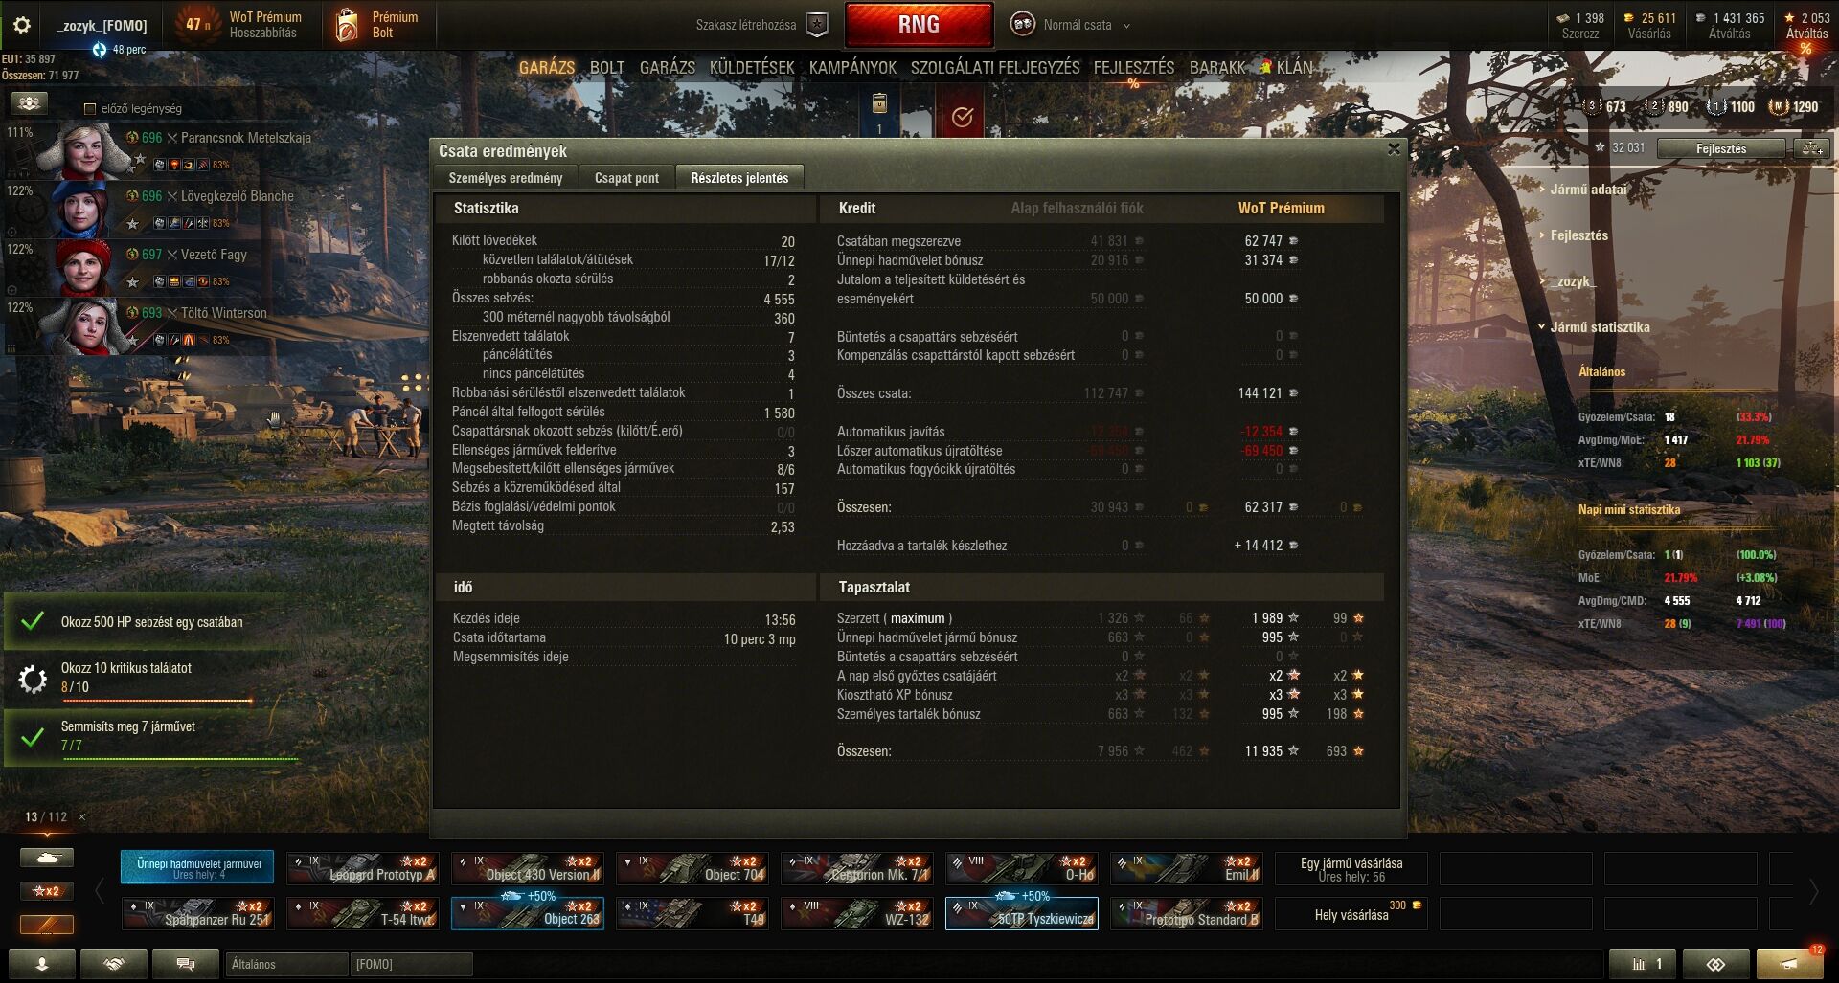Click Hely vásárlása slot for 300 gold
Viewport: 1839px width, 983px height.
[1351, 913]
